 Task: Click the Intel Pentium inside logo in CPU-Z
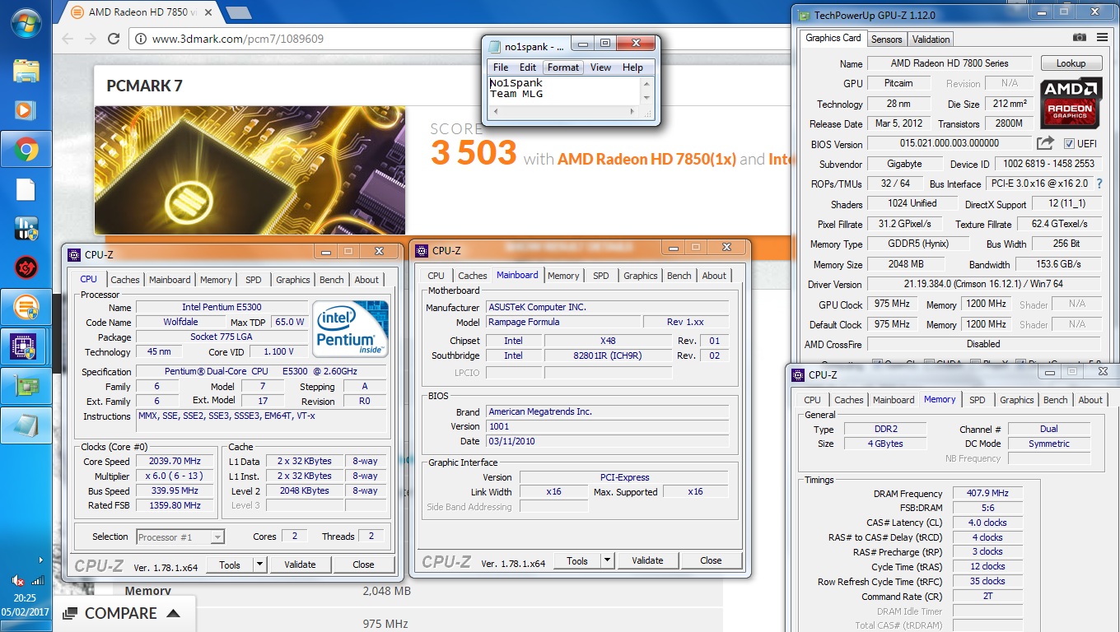350,328
